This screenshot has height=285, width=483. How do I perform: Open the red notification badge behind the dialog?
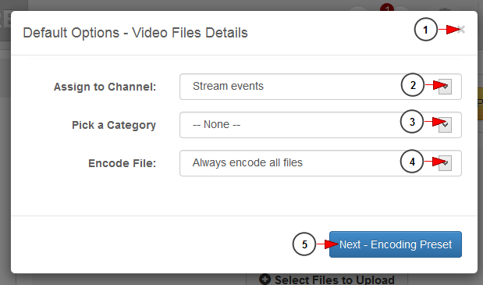click(x=387, y=7)
